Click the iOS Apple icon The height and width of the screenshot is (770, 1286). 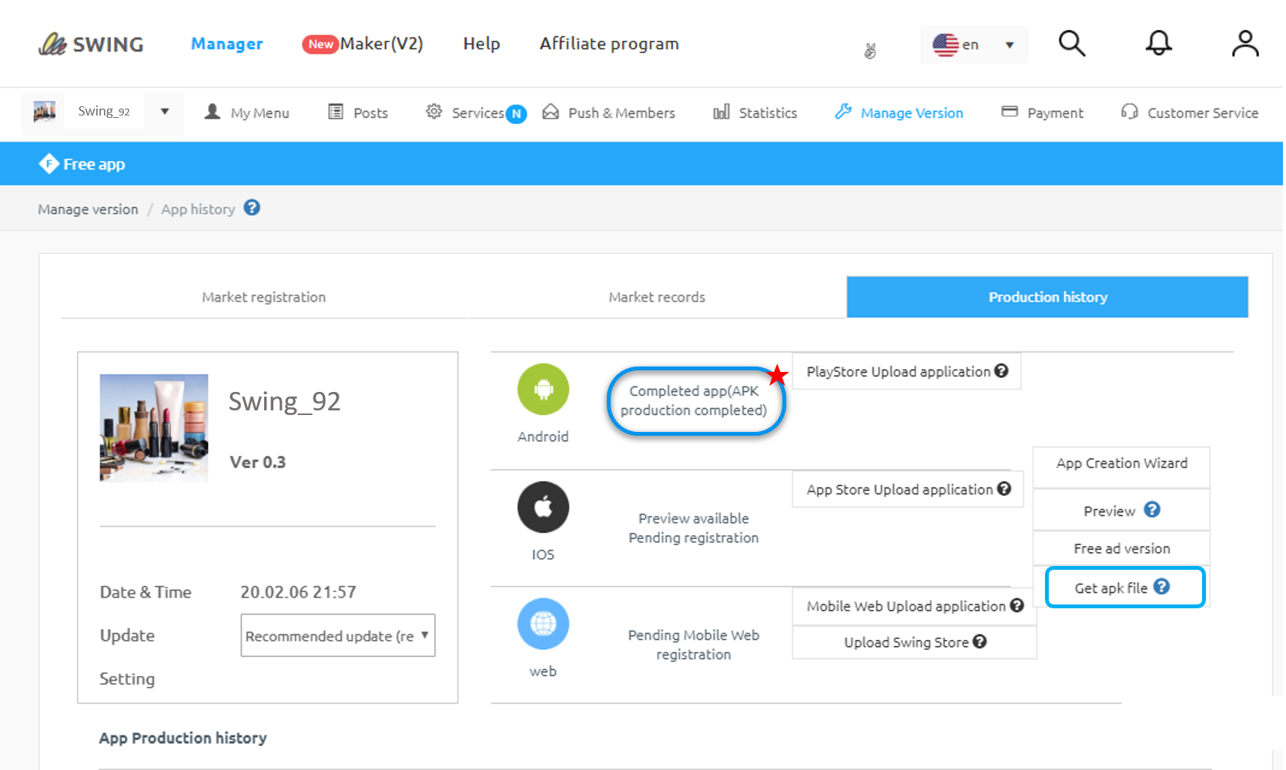pos(543,507)
